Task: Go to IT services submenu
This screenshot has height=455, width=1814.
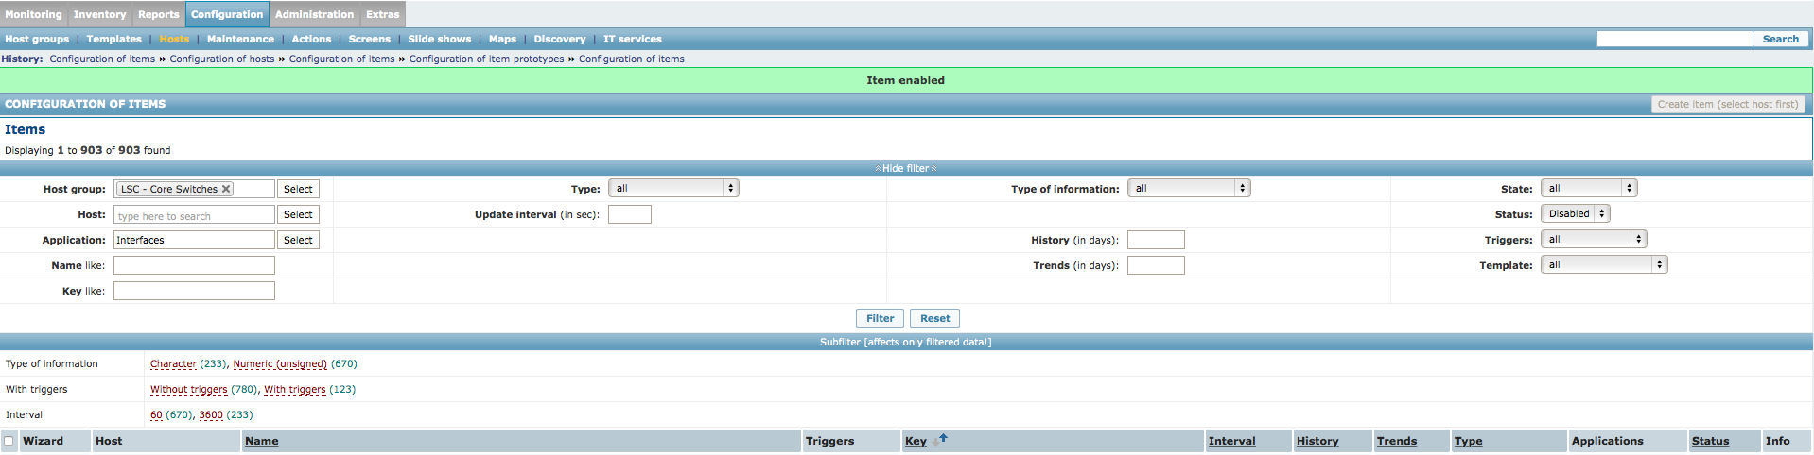Action: 632,39
